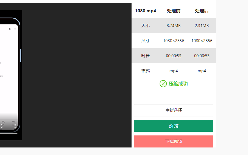
Task: Click the 压缩成功 status text
Action: [x=178, y=84]
